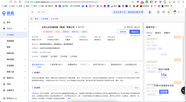Screen dimensions: 186x102
Task: Go to browser home page
Action: [15, 2]
